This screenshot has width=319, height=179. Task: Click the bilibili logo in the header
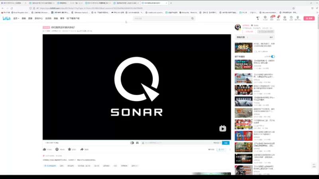click(x=6, y=18)
